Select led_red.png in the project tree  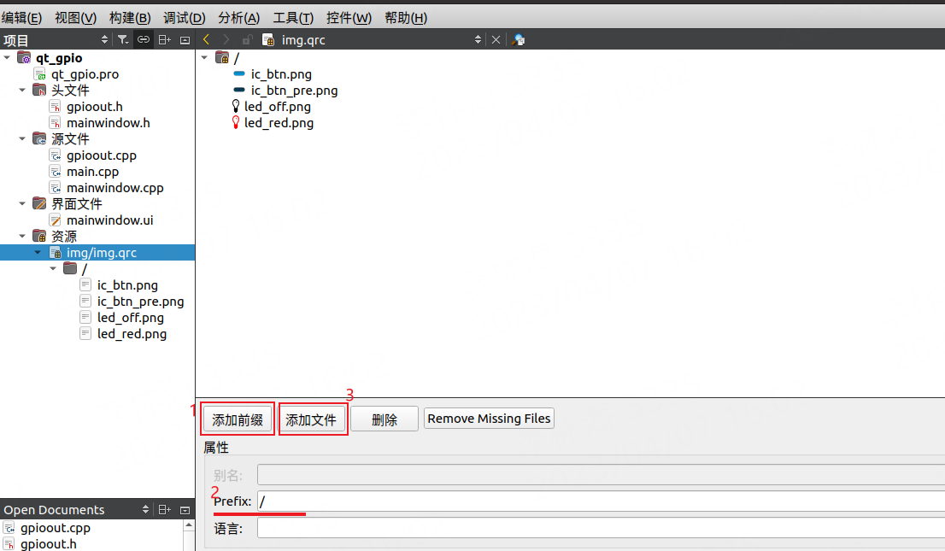pyautogui.click(x=132, y=334)
